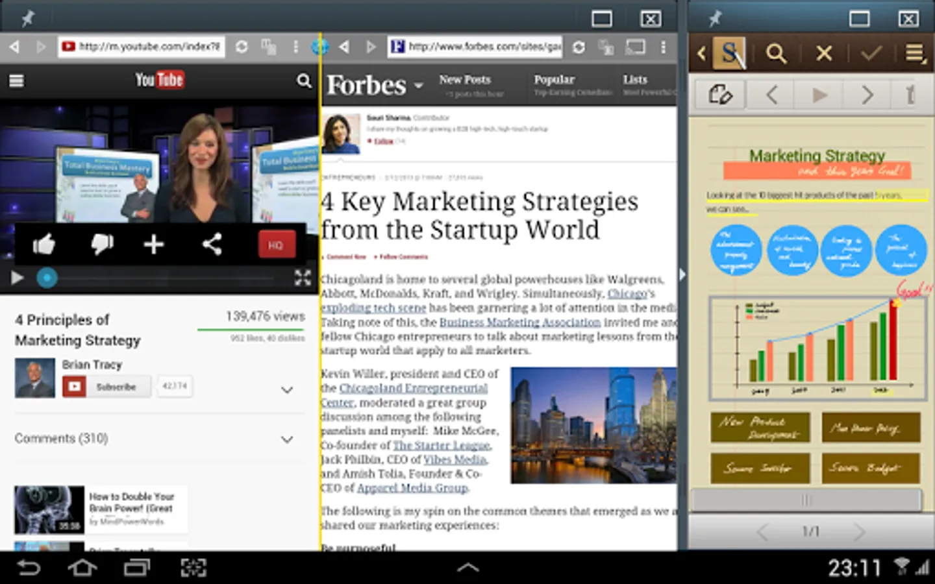This screenshot has width=935, height=584.
Task: Open Popular in Forbes navigation
Action: tap(554, 80)
